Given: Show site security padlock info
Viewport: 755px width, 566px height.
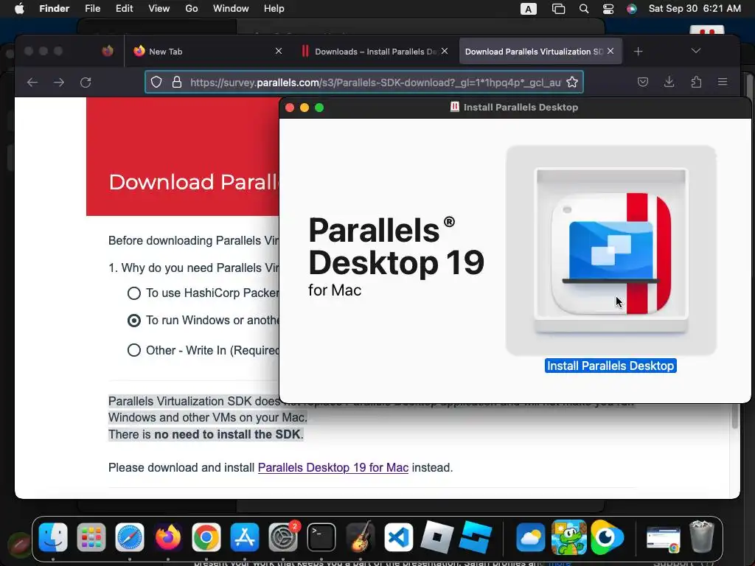Looking at the screenshot, I should pos(177,82).
